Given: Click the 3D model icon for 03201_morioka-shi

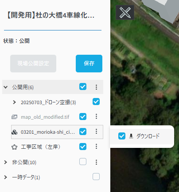Looking at the screenshot, I should pyautogui.click(x=14, y=132).
